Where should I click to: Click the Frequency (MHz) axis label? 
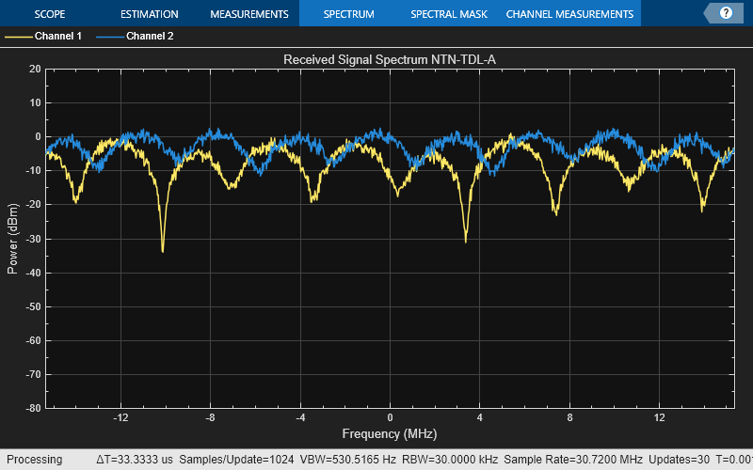click(390, 433)
